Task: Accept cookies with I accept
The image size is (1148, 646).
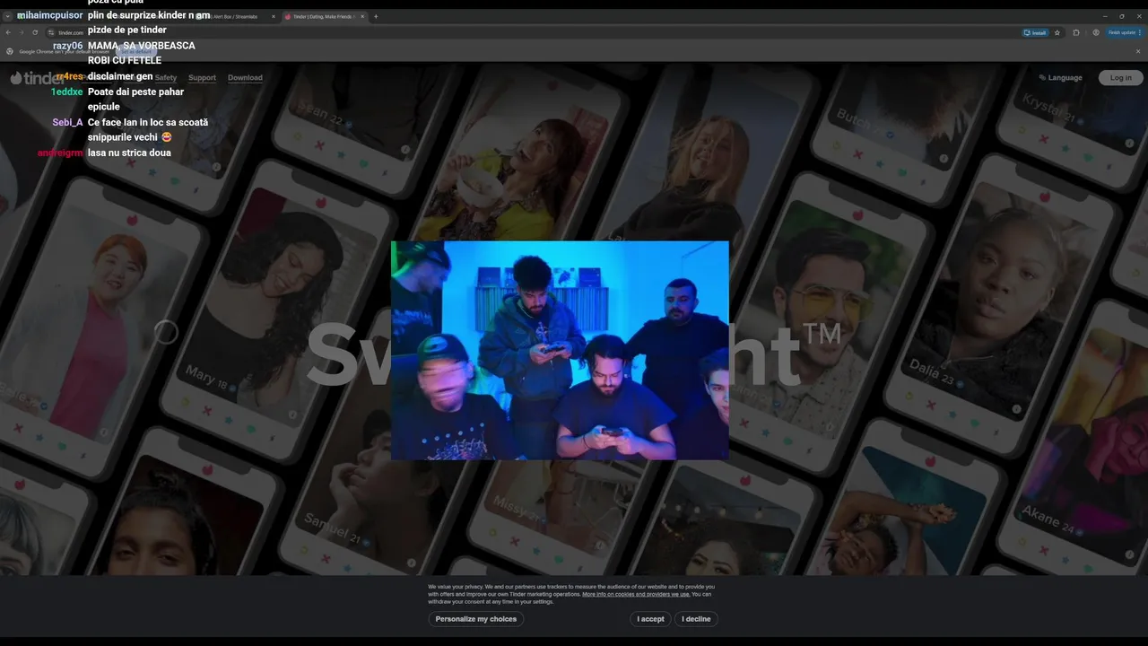Action: (x=651, y=619)
